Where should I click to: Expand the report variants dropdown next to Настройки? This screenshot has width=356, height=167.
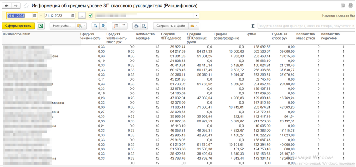click(x=81, y=26)
